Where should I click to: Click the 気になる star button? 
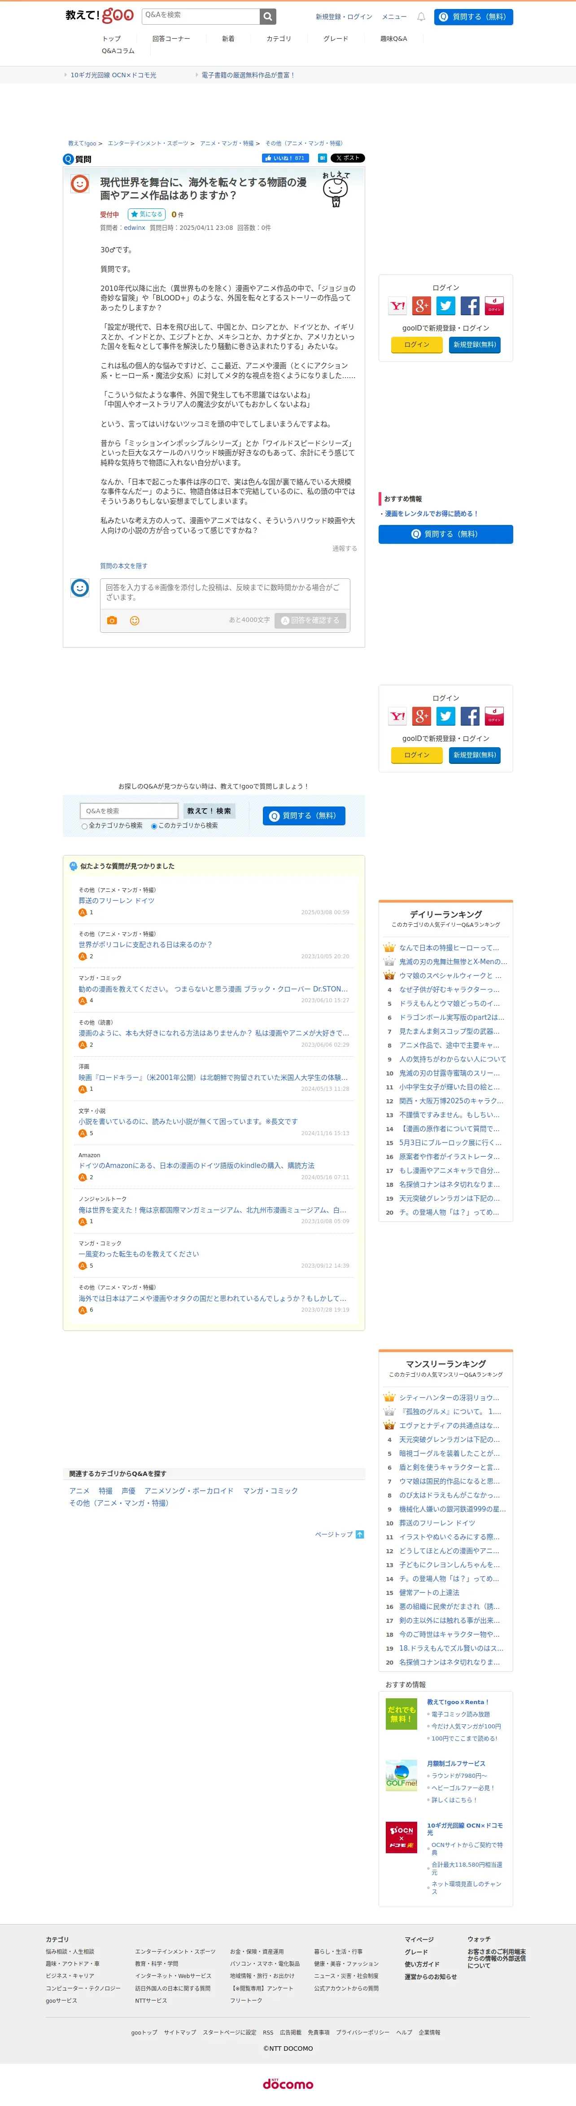tap(146, 214)
